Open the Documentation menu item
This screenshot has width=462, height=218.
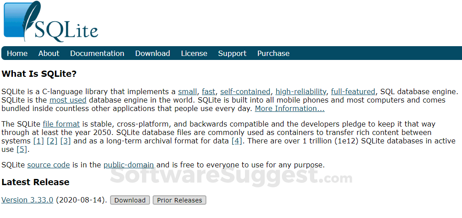click(x=97, y=53)
